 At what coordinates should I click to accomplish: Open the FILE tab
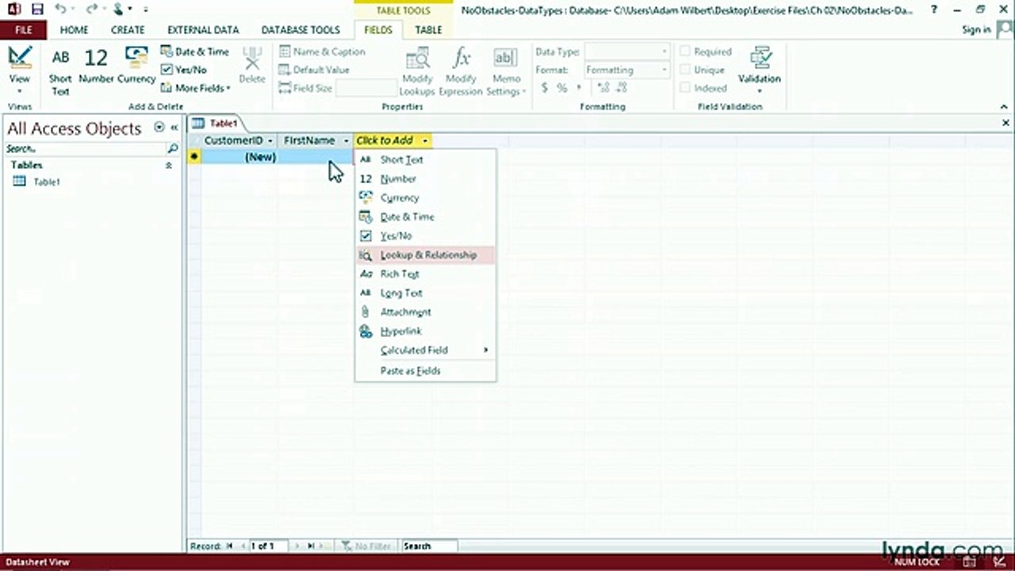(23, 30)
